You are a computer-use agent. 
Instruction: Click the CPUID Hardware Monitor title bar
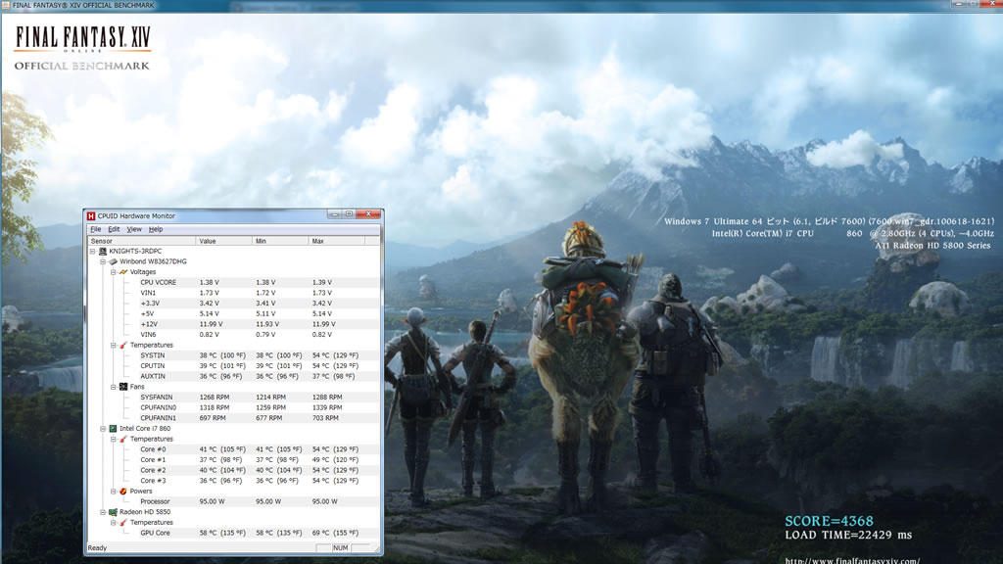click(233, 215)
